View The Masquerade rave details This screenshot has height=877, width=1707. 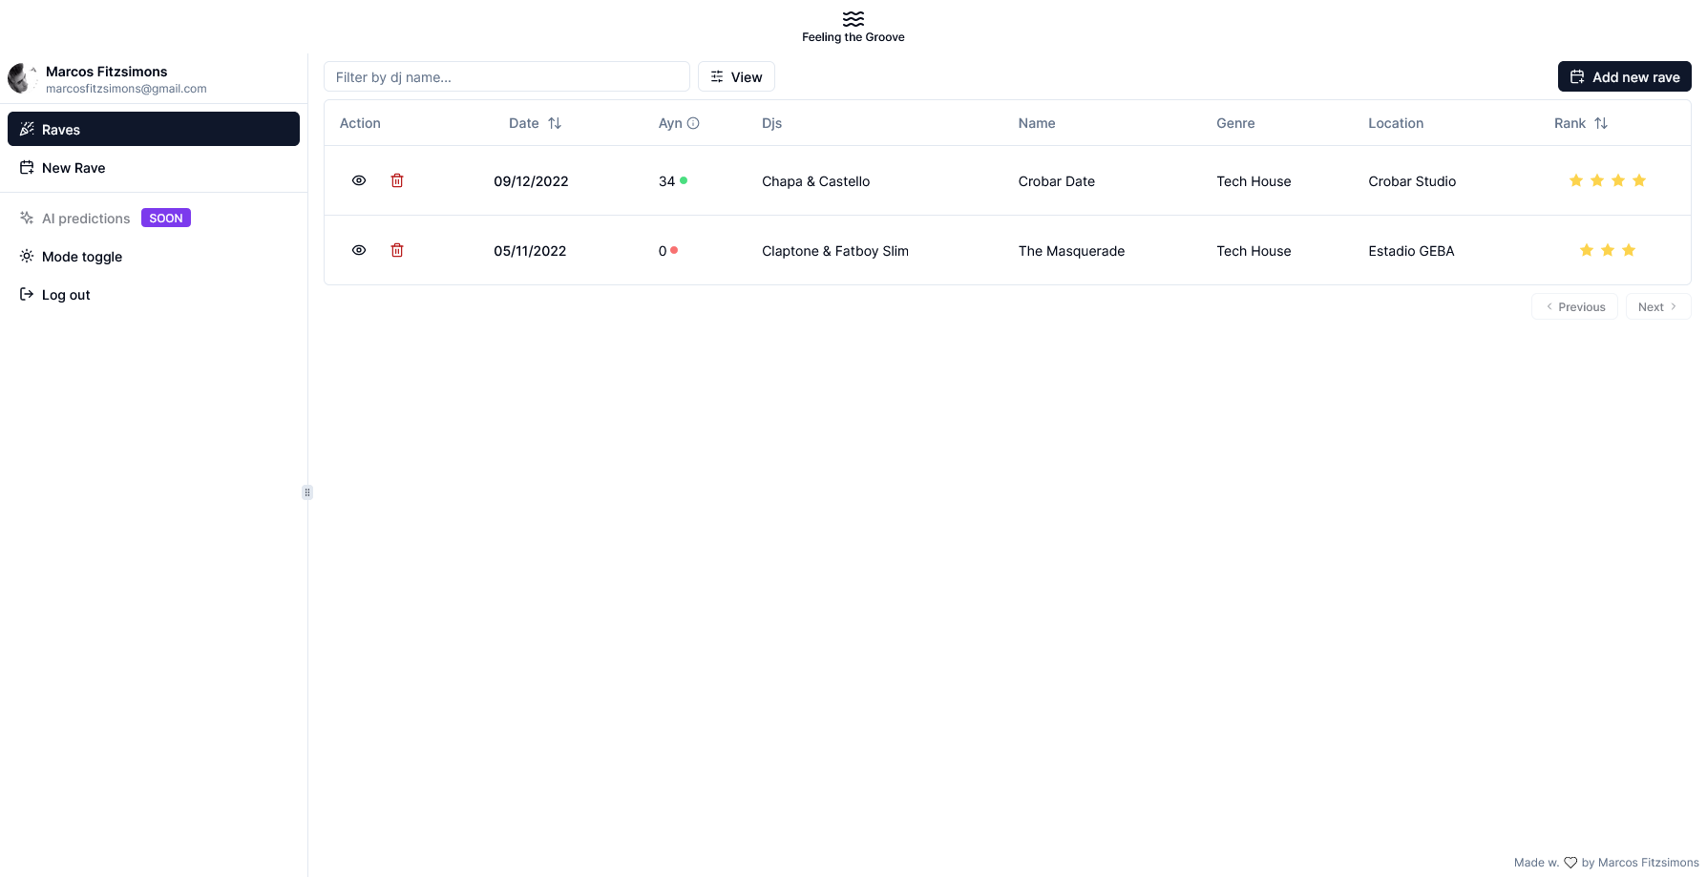359,250
